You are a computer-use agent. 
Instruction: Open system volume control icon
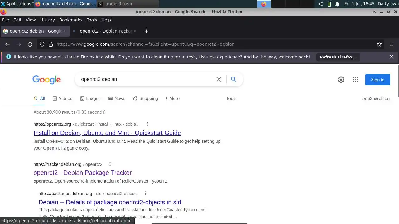click(x=321, y=4)
